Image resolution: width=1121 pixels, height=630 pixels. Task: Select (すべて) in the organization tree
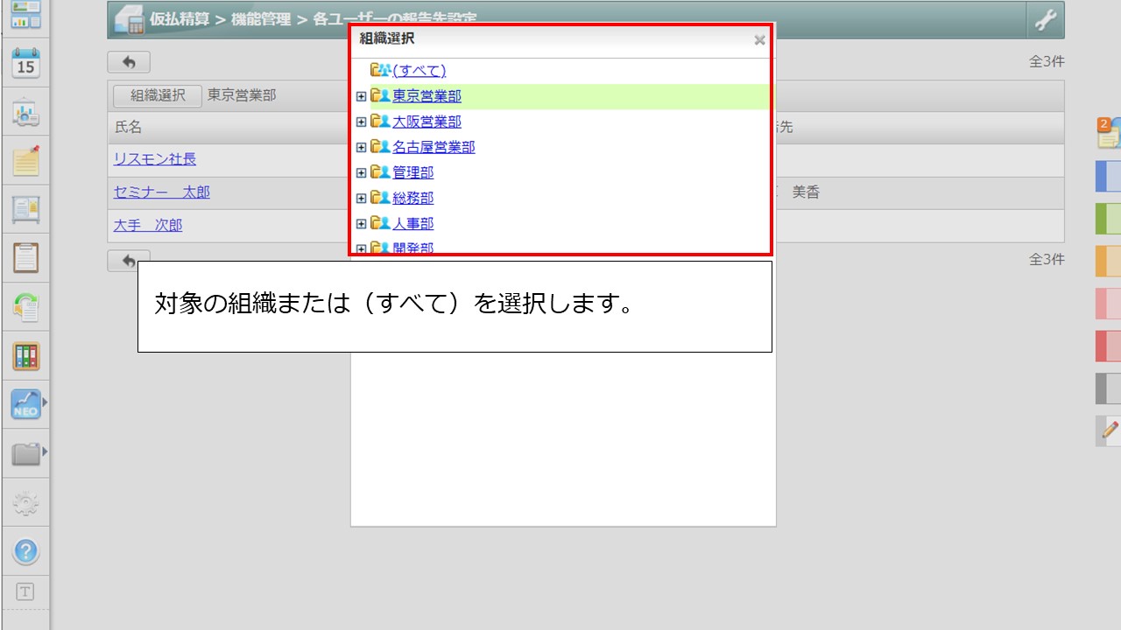point(419,70)
